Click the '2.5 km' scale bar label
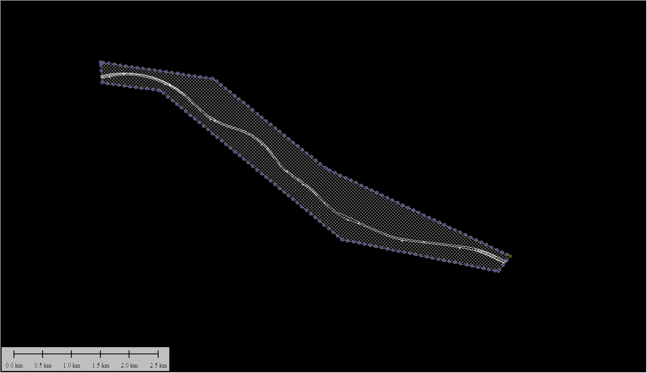The height and width of the screenshot is (373, 647). (x=158, y=365)
